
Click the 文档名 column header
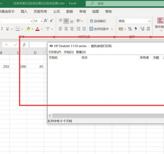(x=53, y=58)
